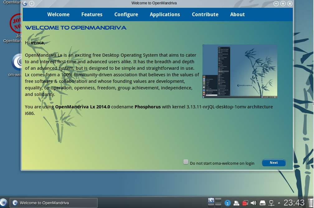The height and width of the screenshot is (208, 314).
Task: Open the printer tray icon
Action: (x=236, y=203)
